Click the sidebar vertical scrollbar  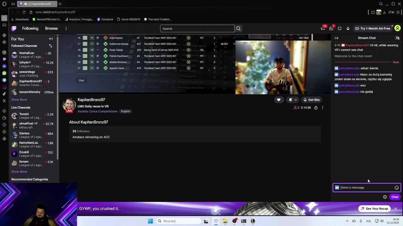[58, 97]
